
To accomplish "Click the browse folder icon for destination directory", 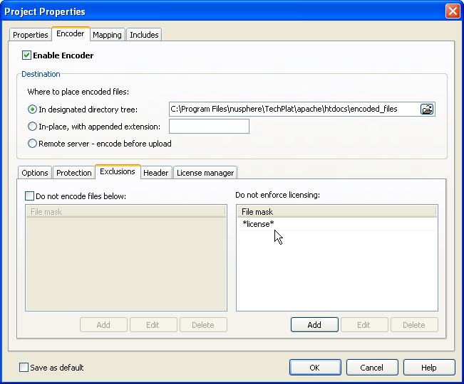I will pyautogui.click(x=427, y=110).
